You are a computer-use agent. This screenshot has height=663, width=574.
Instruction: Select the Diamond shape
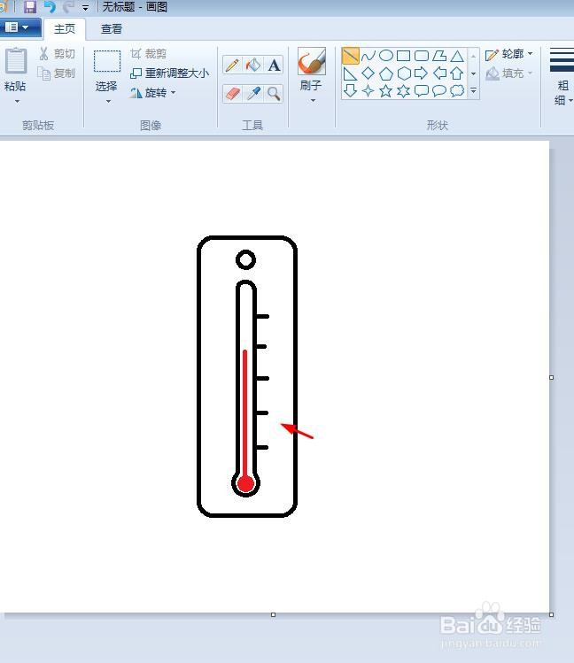(368, 73)
